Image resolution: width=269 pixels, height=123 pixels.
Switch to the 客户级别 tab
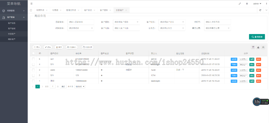[x=104, y=10]
